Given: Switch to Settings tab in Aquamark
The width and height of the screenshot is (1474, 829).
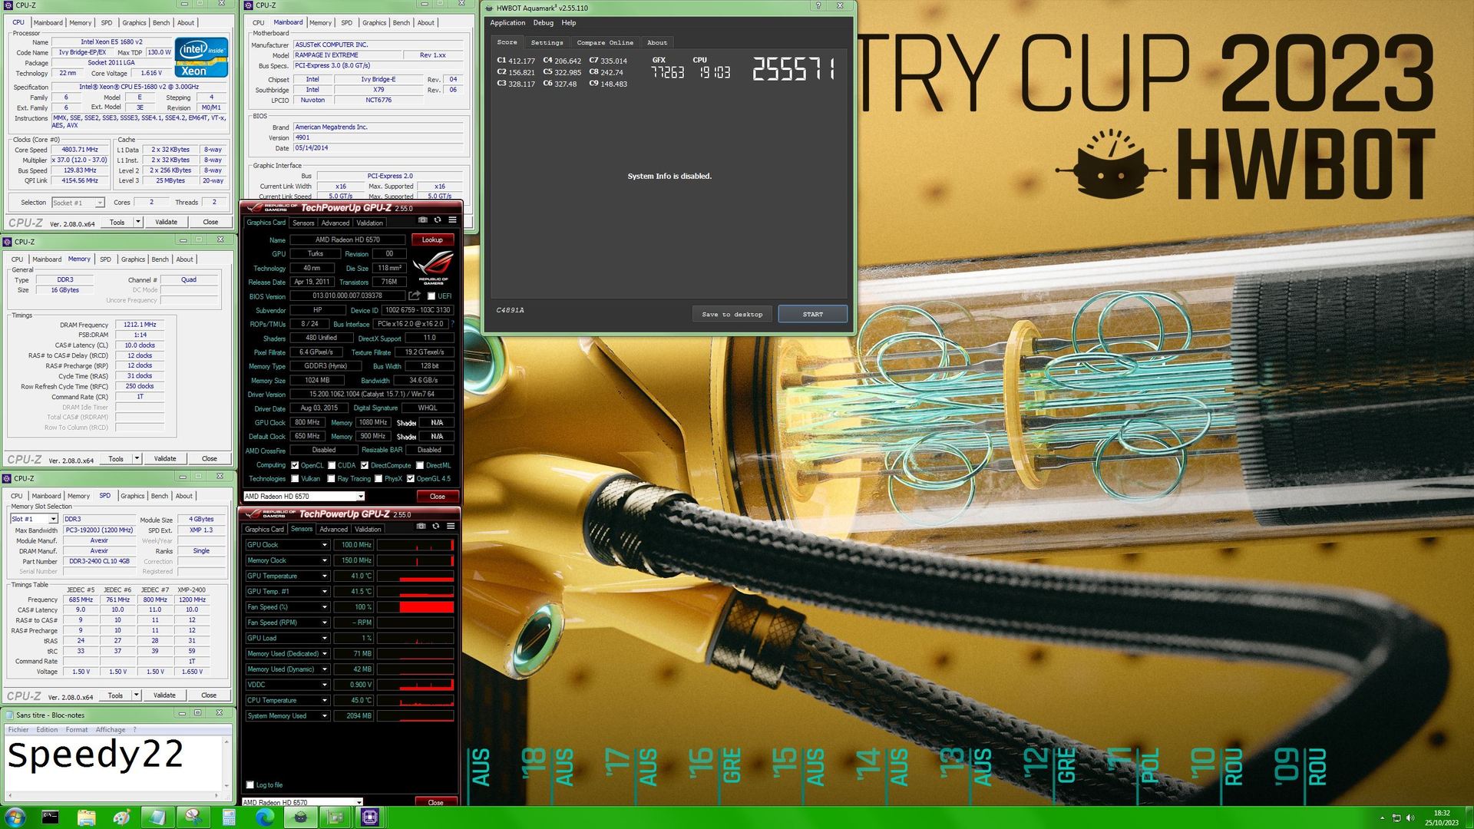Looking at the screenshot, I should tap(547, 42).
